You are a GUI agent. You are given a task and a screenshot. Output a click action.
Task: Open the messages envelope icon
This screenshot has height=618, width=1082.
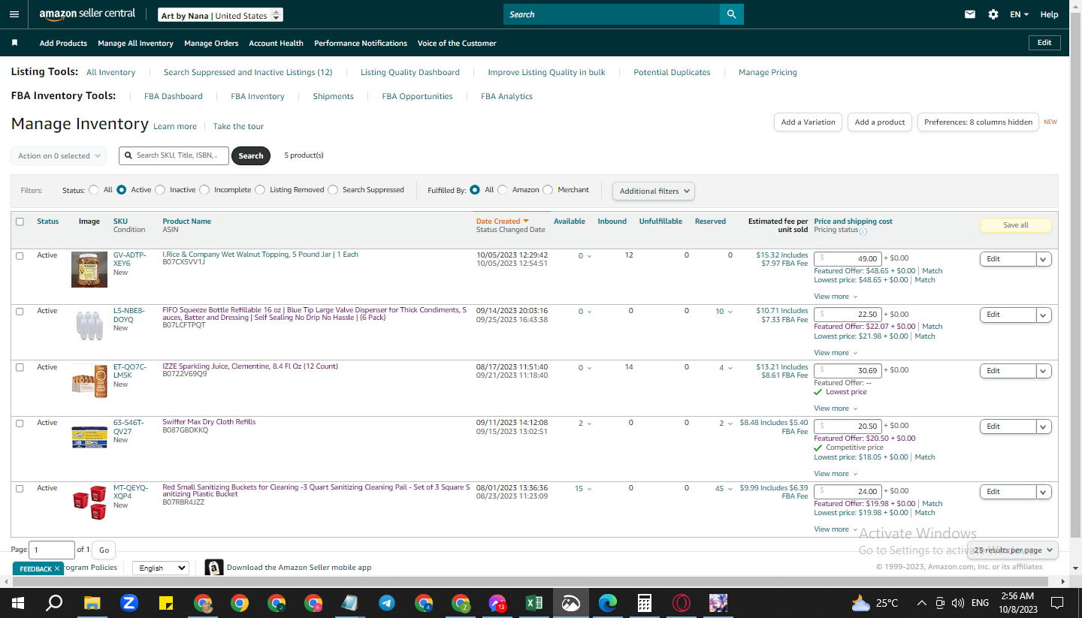click(970, 14)
